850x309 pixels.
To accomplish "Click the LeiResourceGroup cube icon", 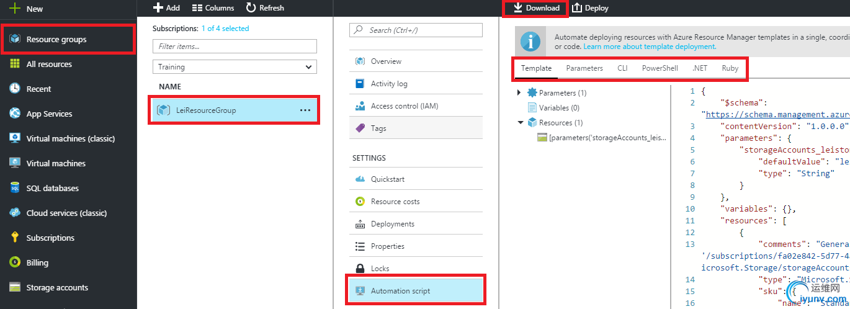I will (x=163, y=110).
